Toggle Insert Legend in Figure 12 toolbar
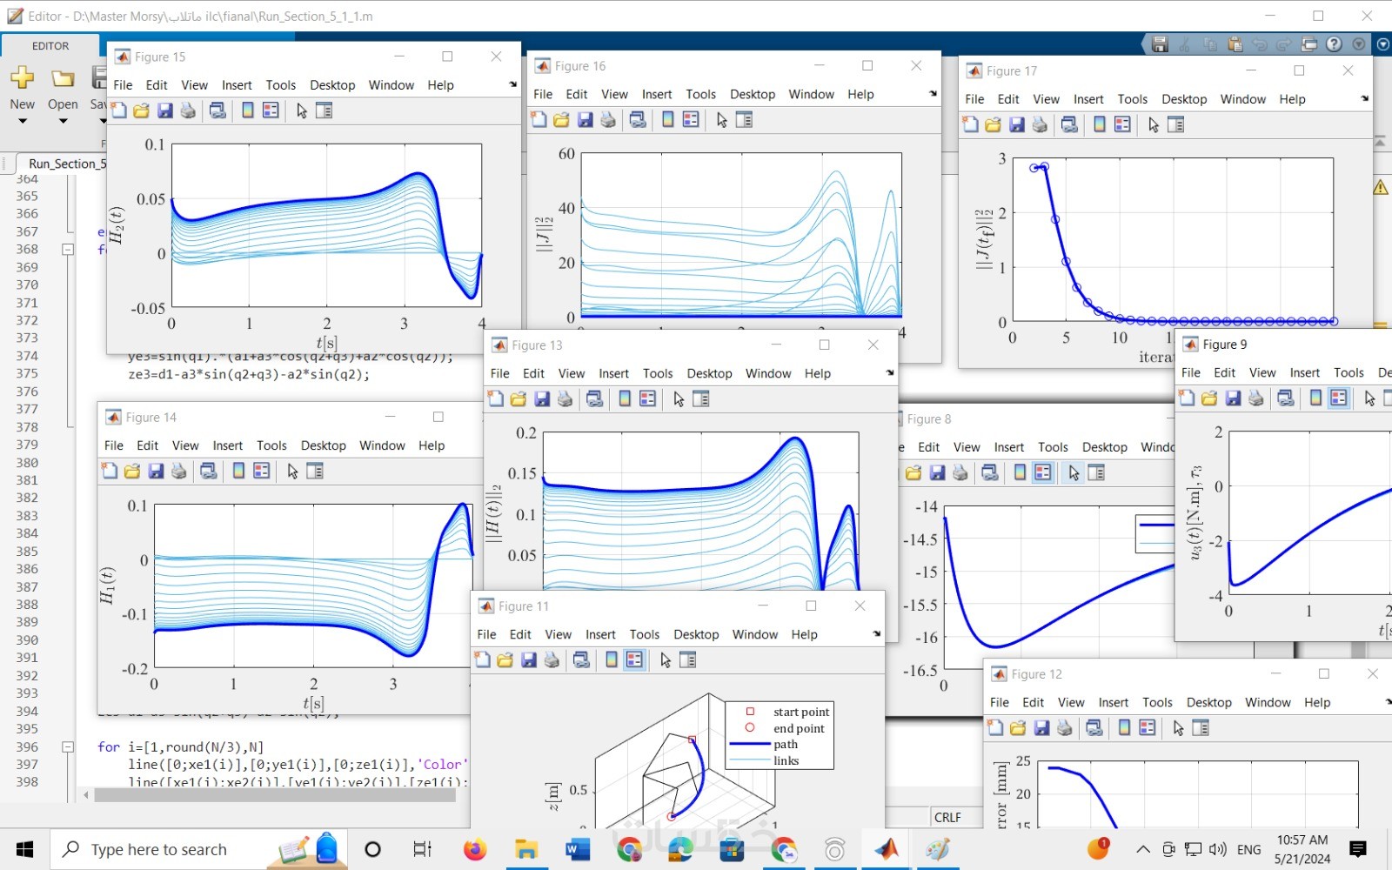 coord(1148,727)
